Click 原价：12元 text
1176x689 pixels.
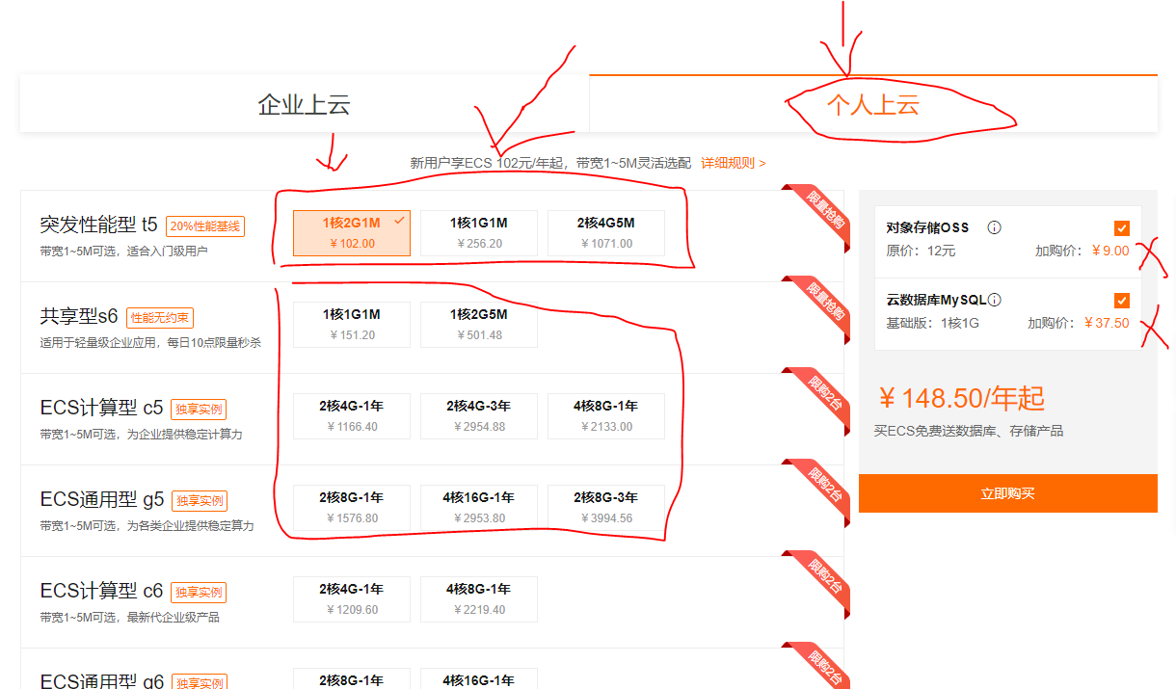[922, 252]
